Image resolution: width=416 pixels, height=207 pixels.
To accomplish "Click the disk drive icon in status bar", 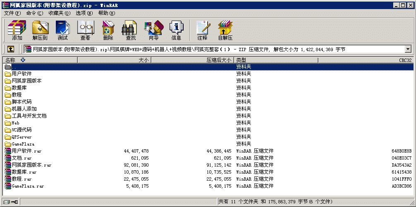I will pos(6,202).
